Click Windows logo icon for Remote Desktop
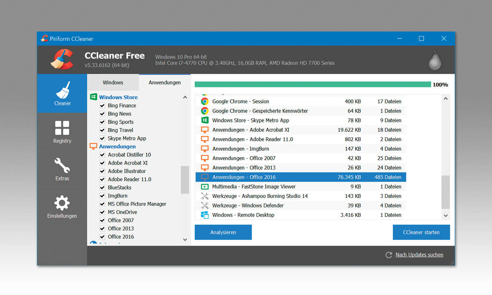This screenshot has height=295, width=492. tap(205, 215)
